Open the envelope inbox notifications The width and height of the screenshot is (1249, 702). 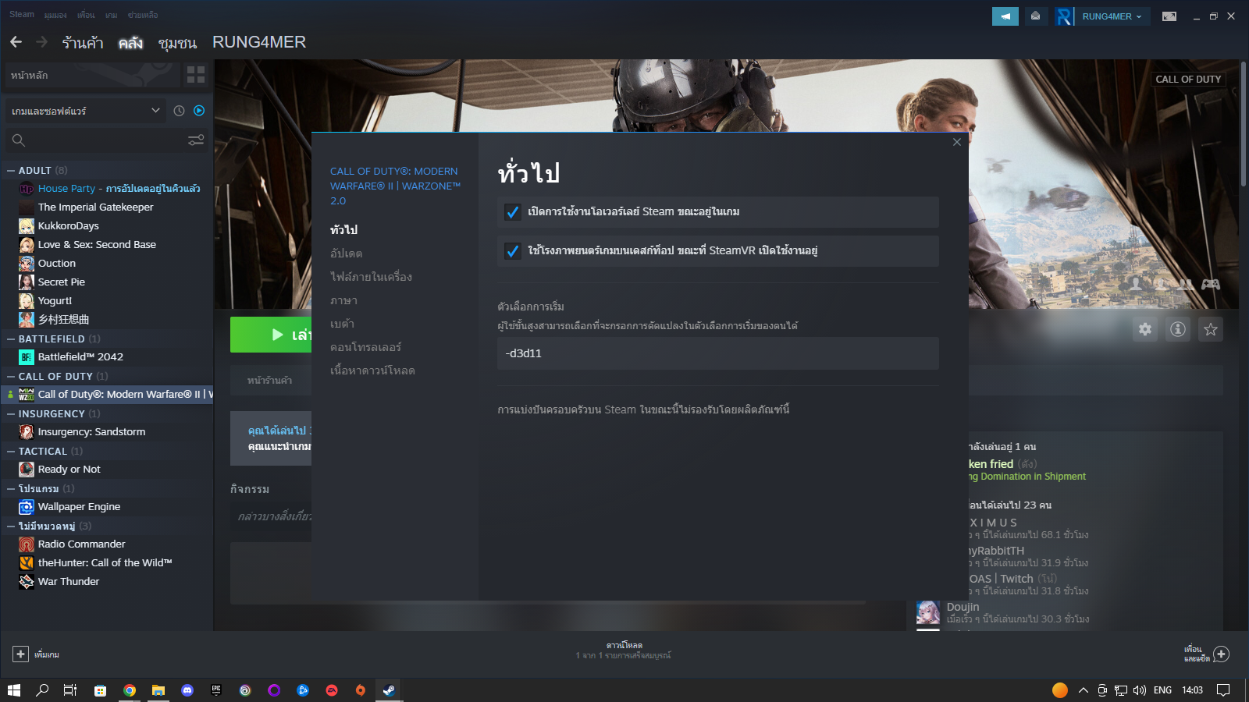point(1035,16)
